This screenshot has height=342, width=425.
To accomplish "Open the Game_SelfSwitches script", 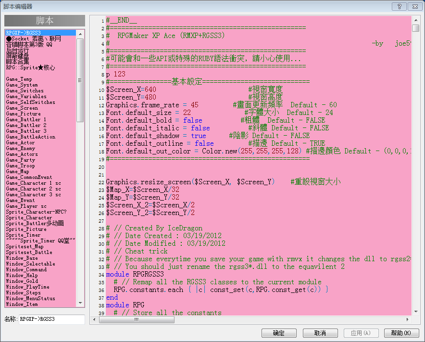I will (41, 102).
